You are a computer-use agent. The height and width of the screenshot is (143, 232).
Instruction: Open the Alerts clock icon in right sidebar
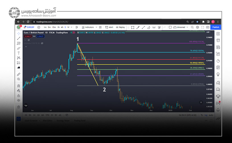pyautogui.click(x=218, y=40)
